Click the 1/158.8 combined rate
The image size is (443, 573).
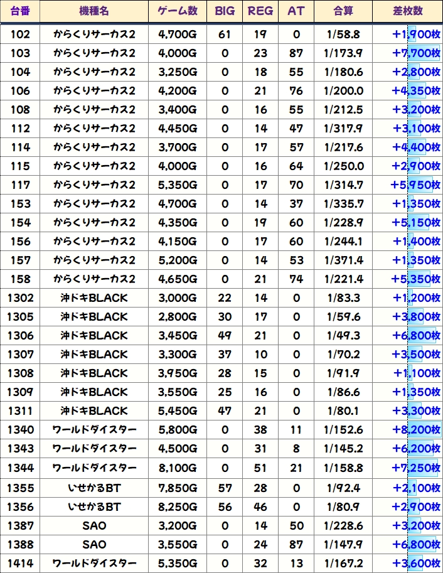343,468
